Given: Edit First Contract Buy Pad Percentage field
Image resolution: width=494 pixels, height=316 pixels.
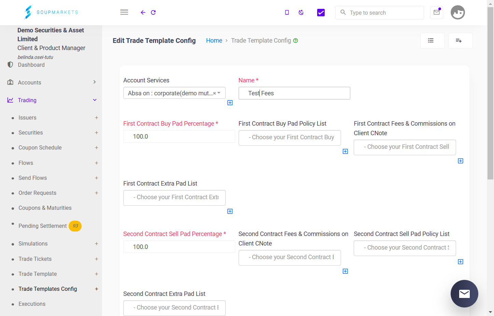Looking at the screenshot, I should (x=179, y=137).
